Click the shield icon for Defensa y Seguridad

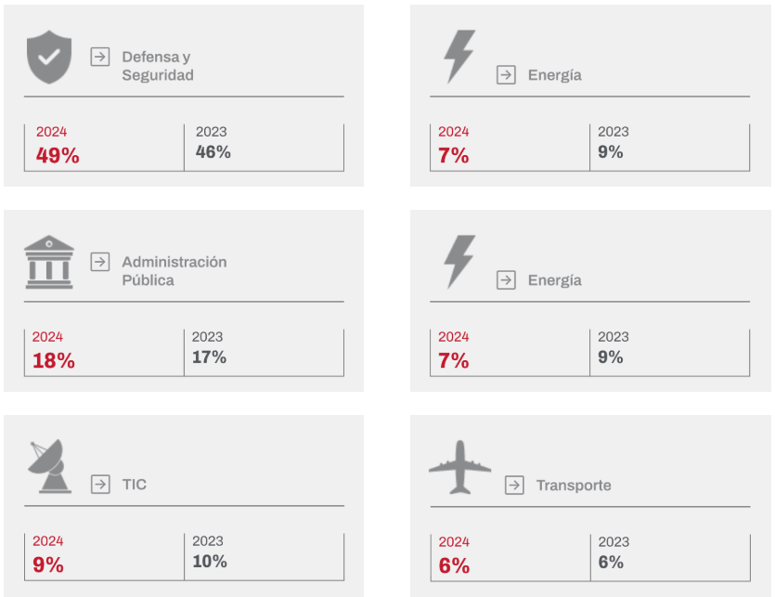(x=49, y=57)
